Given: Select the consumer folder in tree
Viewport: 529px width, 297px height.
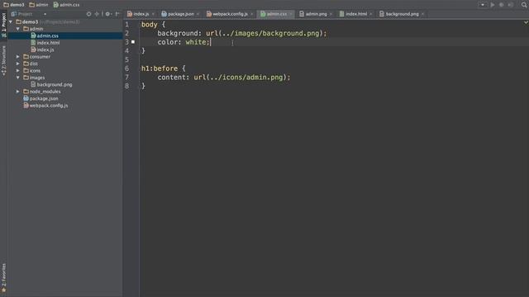Looking at the screenshot, I should (36, 57).
